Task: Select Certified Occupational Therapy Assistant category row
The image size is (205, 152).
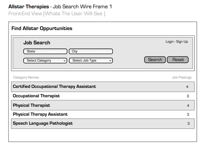Action: [54, 87]
